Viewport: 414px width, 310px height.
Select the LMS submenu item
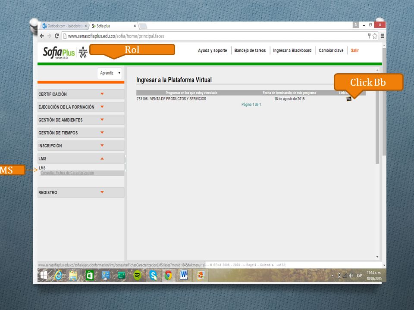(x=42, y=168)
